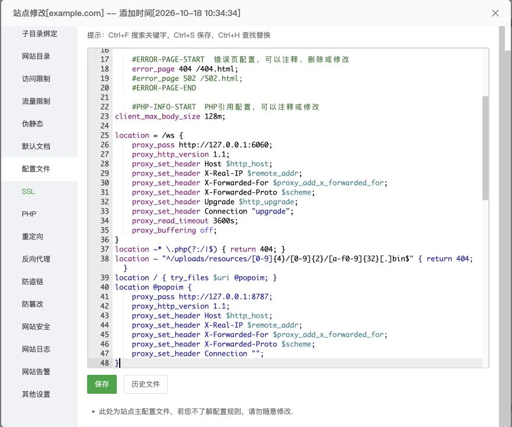
Task: Go to the 网站日志 tab
Action: click(x=36, y=349)
